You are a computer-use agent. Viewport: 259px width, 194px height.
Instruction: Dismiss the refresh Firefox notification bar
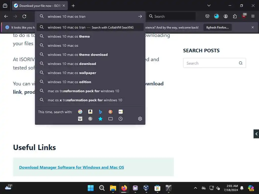(253, 27)
